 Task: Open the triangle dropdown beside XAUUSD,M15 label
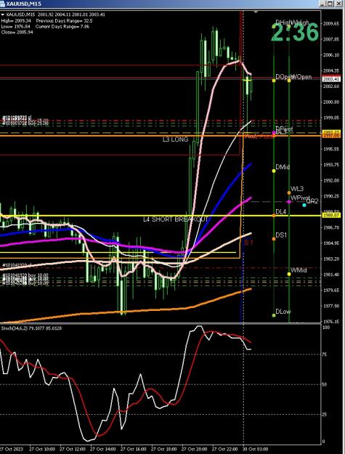click(3, 15)
